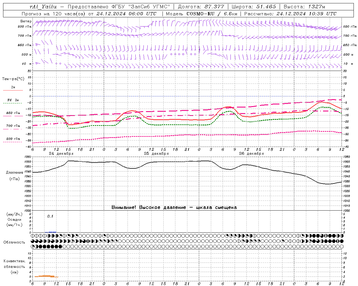The width and height of the screenshot is (358, 286).
Task: Click the '500 гПа' temperature legend entry
Action: [13, 139]
